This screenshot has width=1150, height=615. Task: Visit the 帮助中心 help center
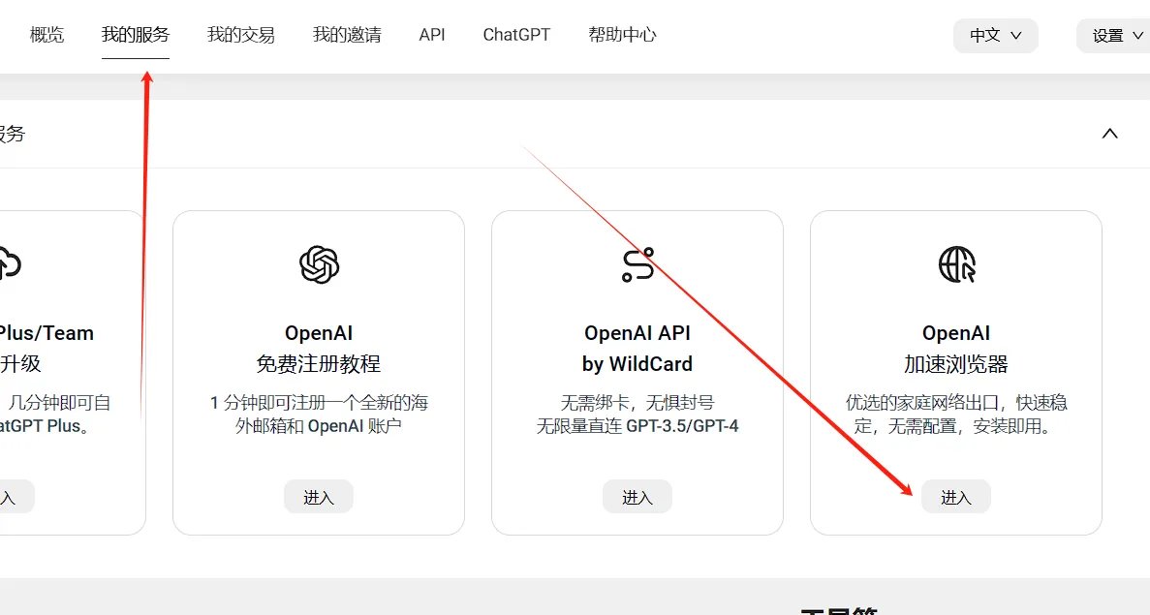click(622, 35)
